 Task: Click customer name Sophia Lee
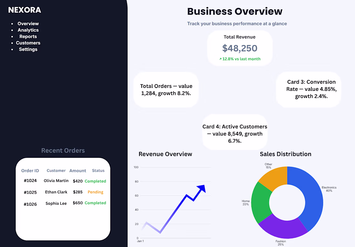56,203
